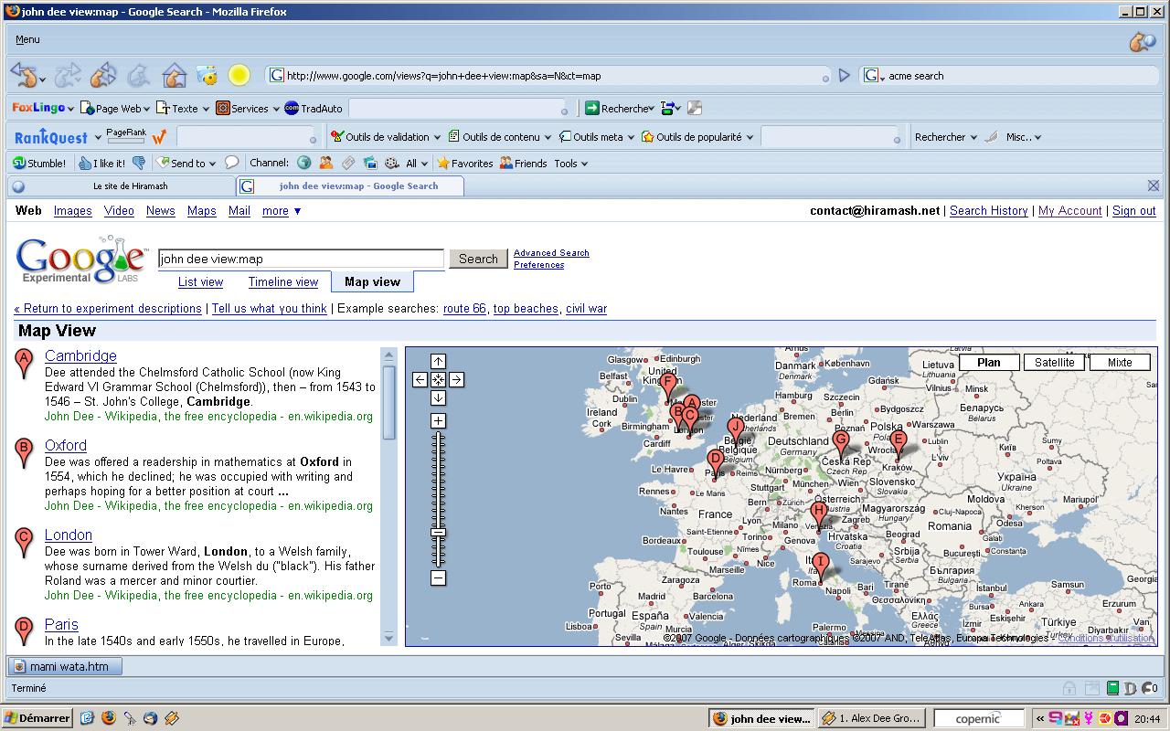Switch to Timeline view tab

[x=283, y=282]
